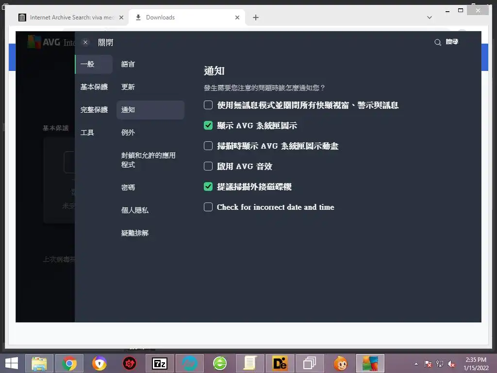
Task: Open the 個人隱私 submenu item
Action: click(x=150, y=210)
